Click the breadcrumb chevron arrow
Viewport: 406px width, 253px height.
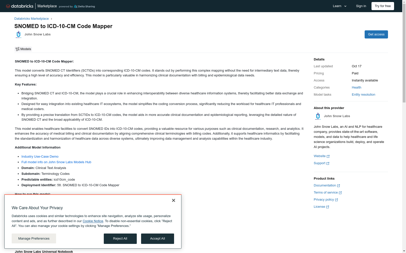pyautogui.click(x=51, y=19)
